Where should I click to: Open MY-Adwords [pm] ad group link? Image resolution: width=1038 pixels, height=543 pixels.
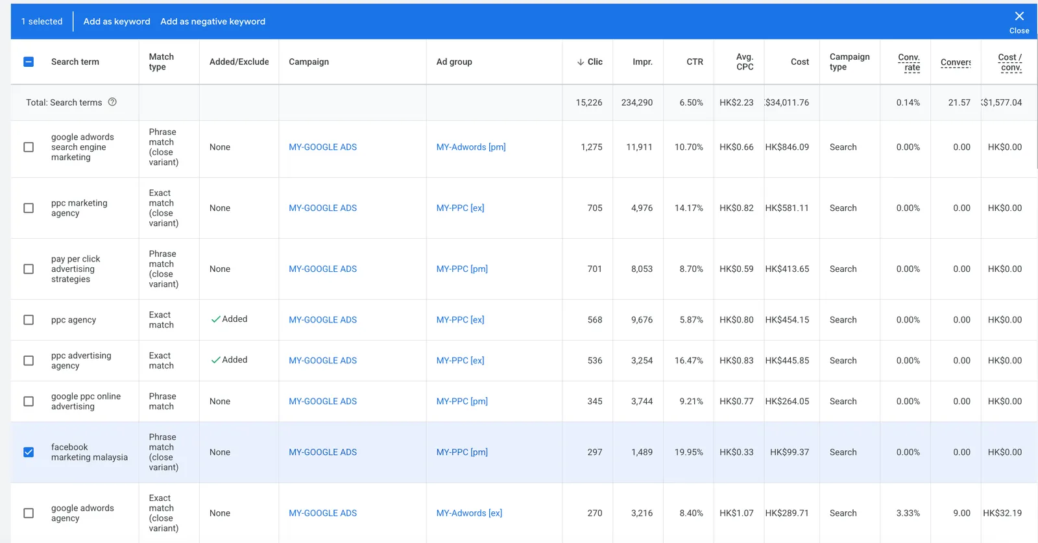pyautogui.click(x=471, y=147)
